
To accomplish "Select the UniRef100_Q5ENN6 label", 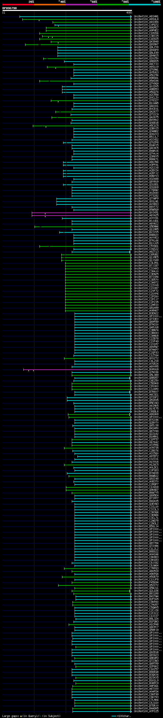I will tap(146, 227).
